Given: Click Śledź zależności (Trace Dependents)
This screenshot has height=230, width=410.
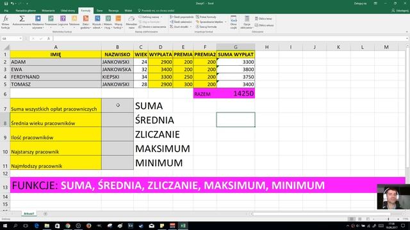Looking at the screenshot, I should tap(181, 22).
